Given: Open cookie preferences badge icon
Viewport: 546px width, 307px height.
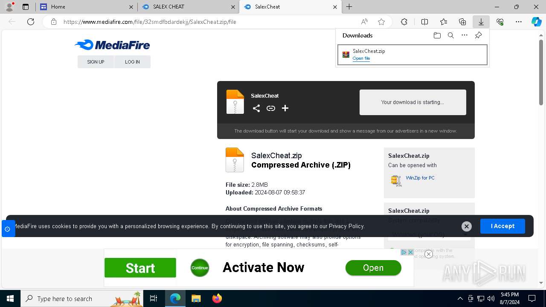Looking at the screenshot, I should tap(8, 229).
